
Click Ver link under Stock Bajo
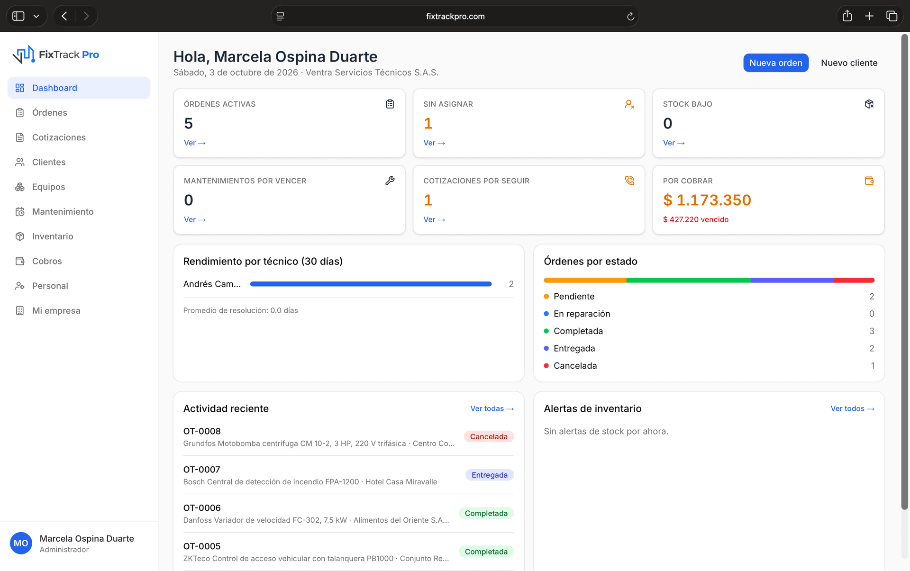click(674, 143)
